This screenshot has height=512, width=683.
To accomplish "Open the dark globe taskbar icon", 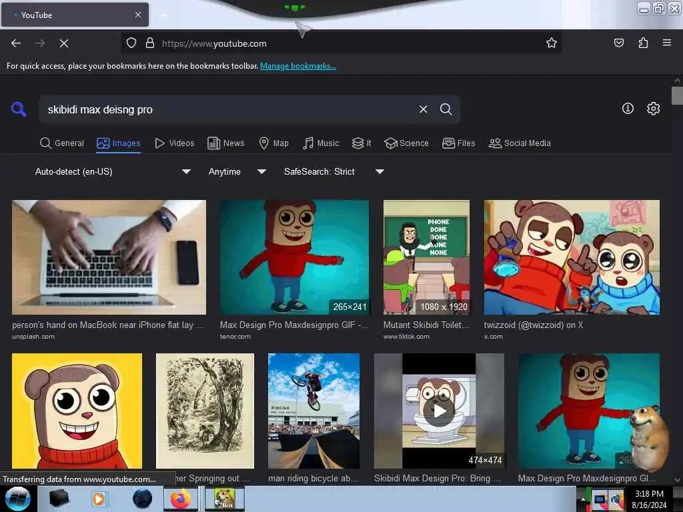I will coord(143,499).
